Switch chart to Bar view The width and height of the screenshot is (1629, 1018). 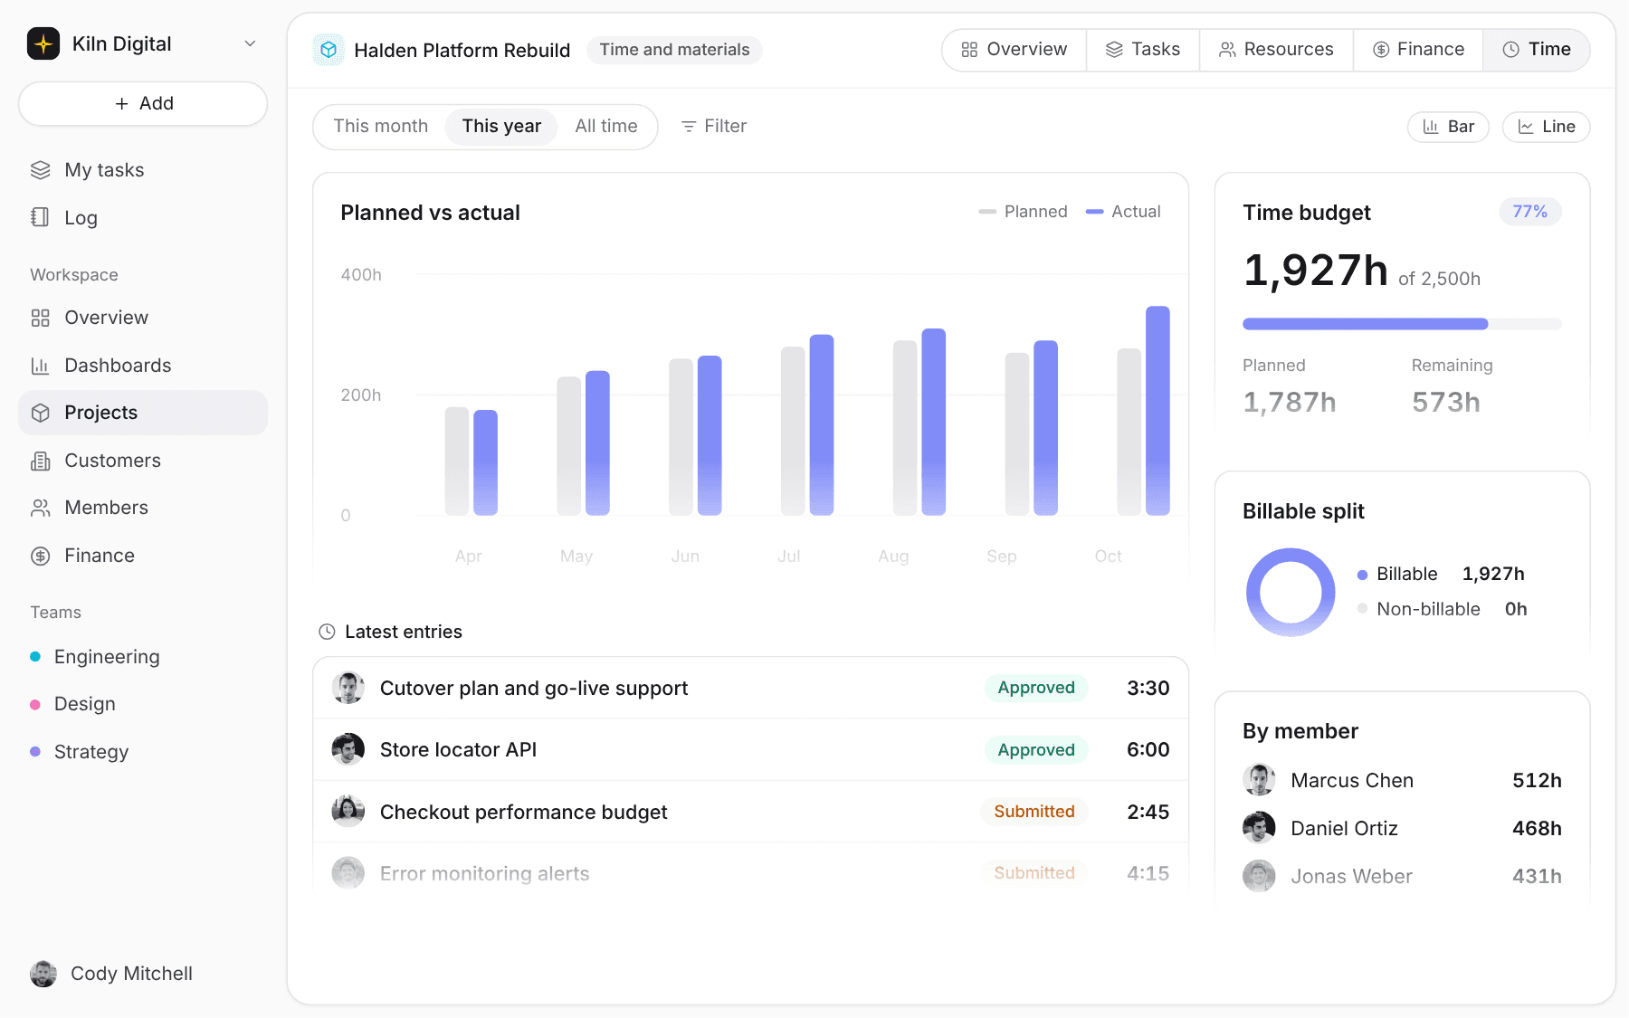pos(1448,127)
